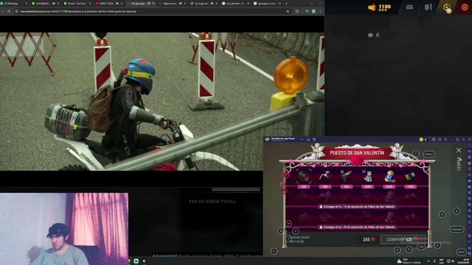Click the movie video player frame
The image size is (472, 265).
click(162, 101)
